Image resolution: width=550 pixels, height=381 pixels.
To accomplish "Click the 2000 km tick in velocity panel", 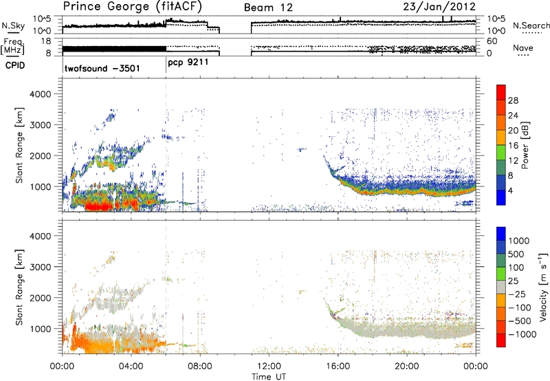I will tap(41, 298).
